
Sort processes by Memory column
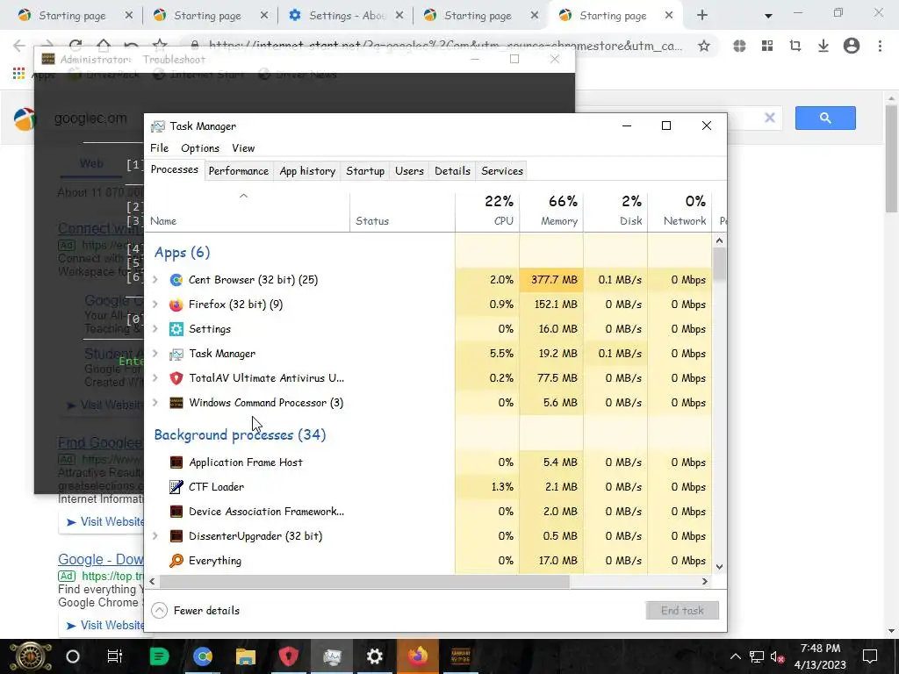551,211
